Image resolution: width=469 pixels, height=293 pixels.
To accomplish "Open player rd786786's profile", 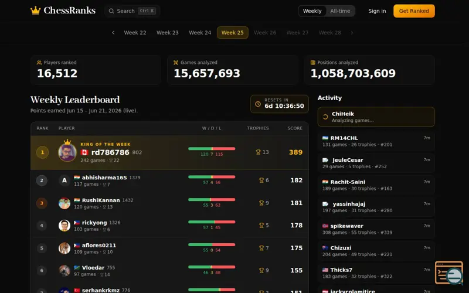I will [110, 152].
